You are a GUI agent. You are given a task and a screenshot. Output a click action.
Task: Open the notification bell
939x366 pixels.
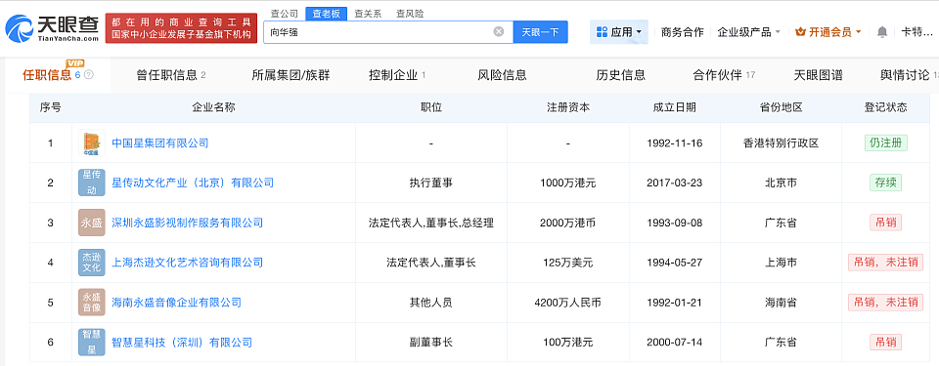click(882, 32)
